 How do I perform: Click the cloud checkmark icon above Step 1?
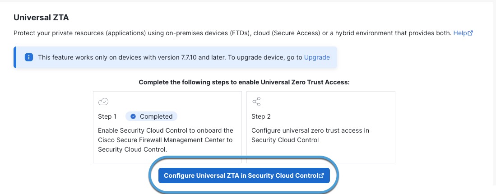click(103, 102)
